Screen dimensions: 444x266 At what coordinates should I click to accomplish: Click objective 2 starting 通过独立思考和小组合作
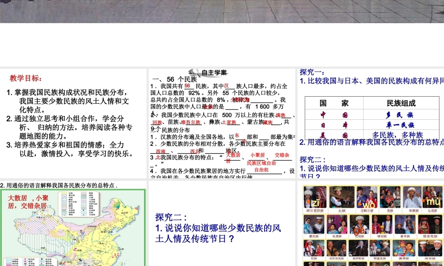click(x=69, y=127)
